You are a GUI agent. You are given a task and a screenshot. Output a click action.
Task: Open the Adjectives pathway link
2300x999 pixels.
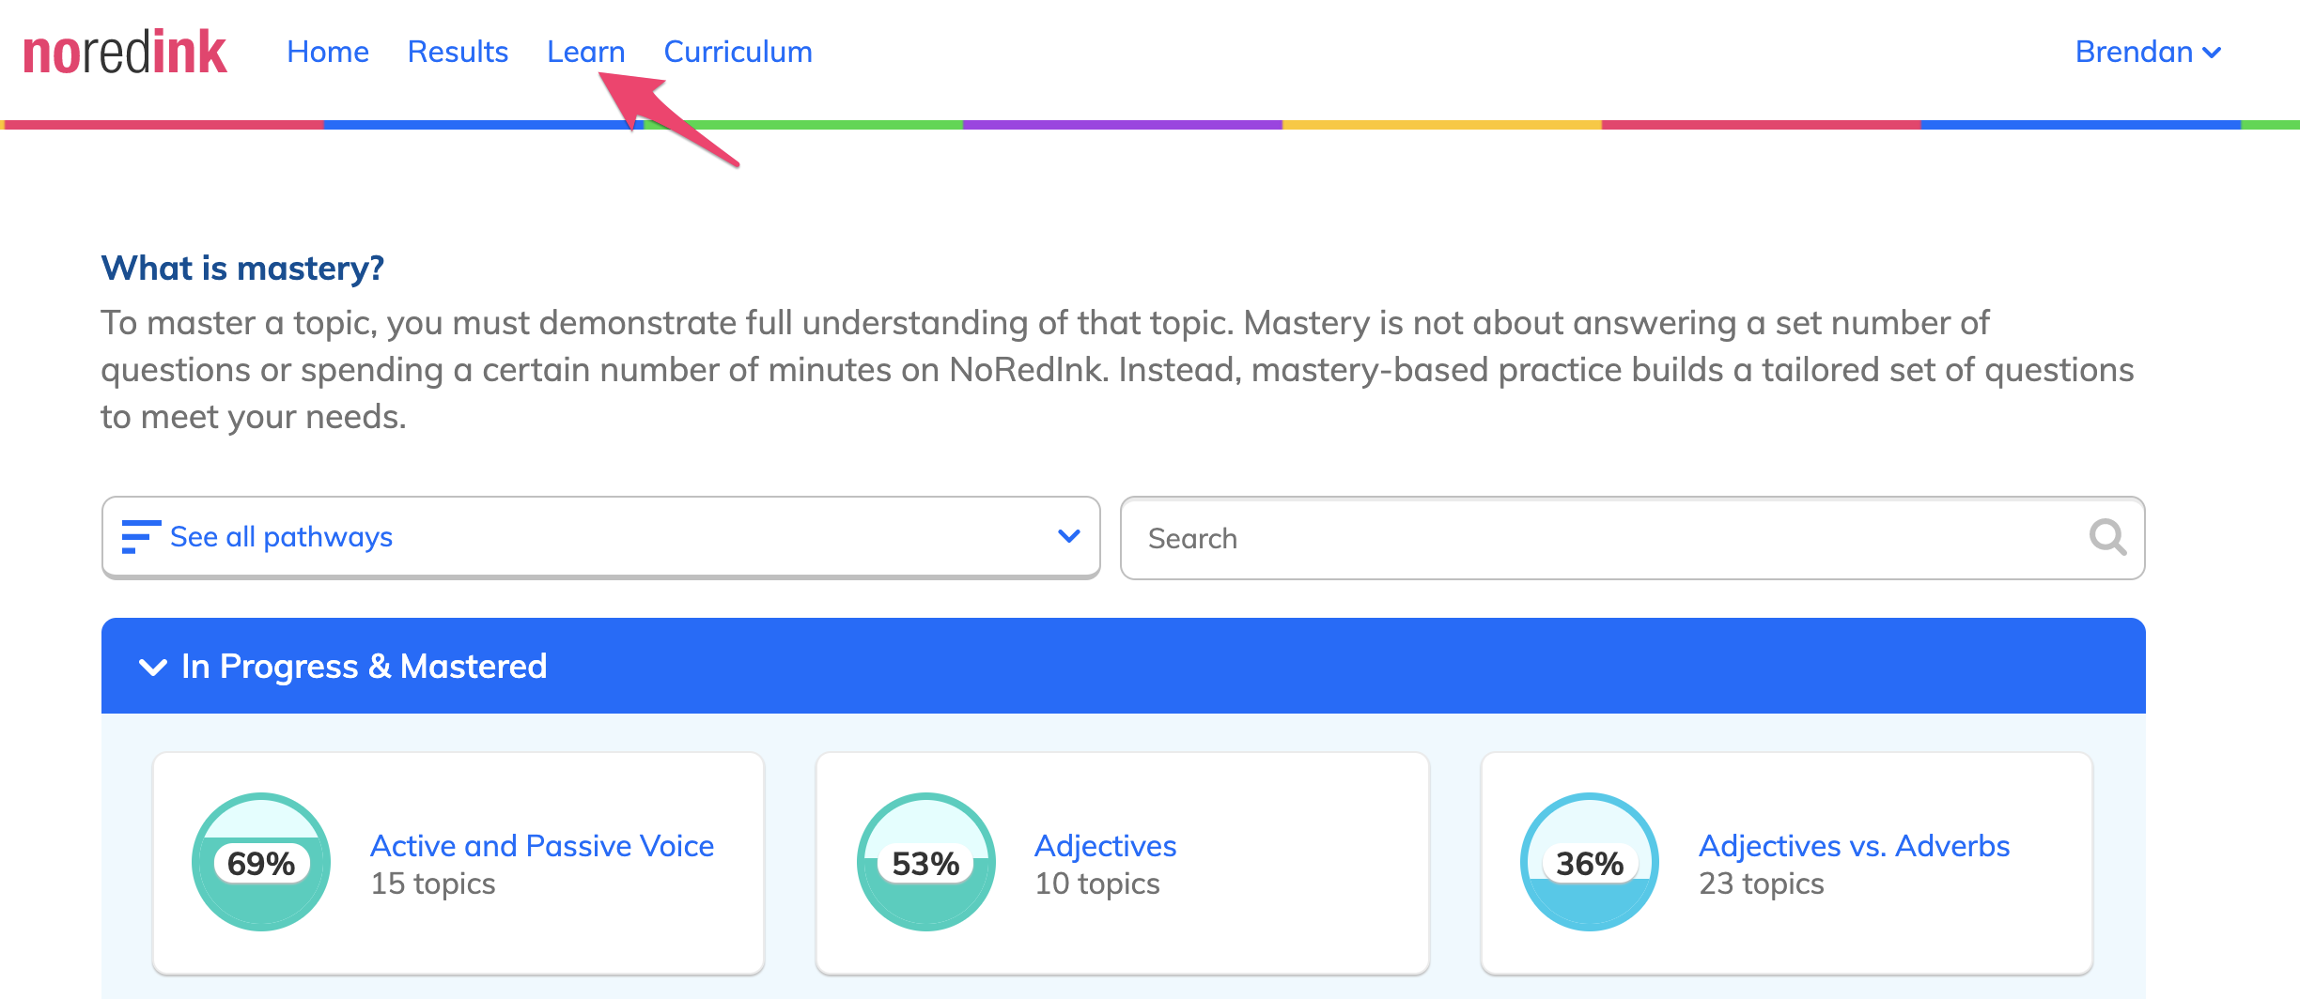click(x=1105, y=845)
